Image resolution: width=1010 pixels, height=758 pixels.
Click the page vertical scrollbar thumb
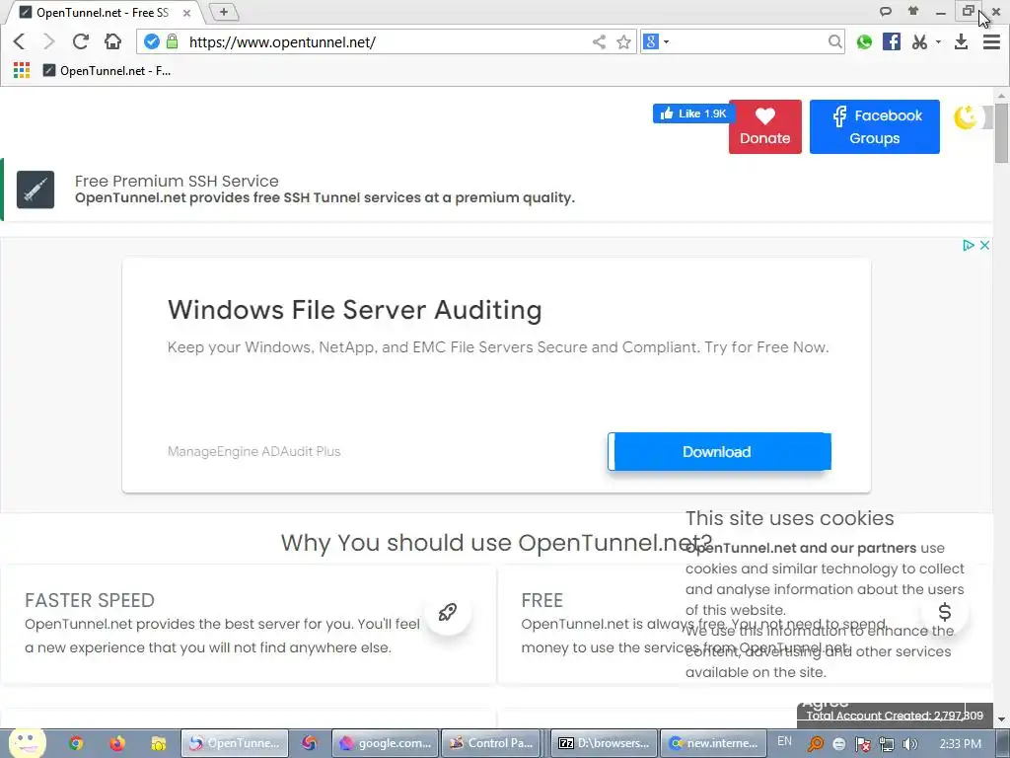coord(1001,132)
